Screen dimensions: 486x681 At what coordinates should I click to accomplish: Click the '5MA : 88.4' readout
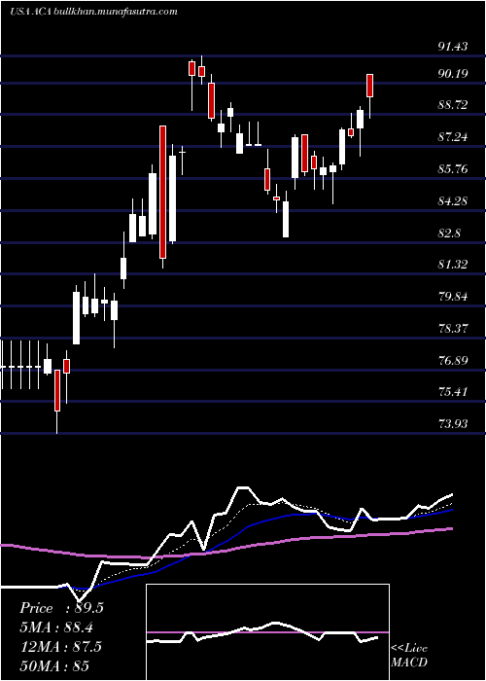point(56,627)
